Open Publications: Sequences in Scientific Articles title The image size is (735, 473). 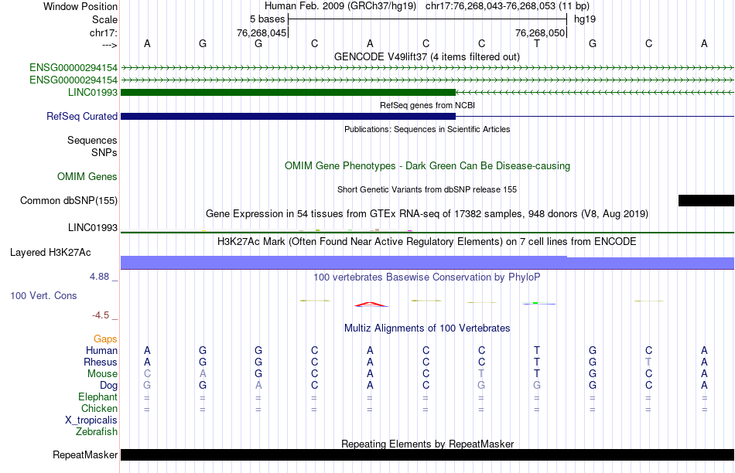pos(427,129)
